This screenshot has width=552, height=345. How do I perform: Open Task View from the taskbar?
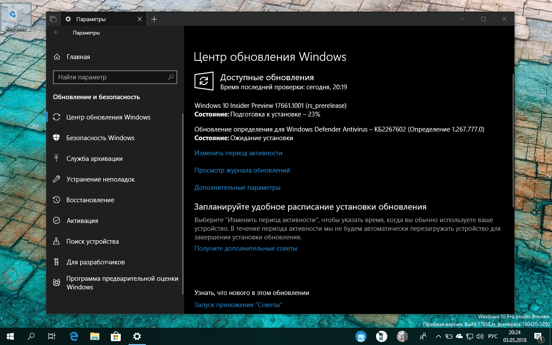click(52, 336)
